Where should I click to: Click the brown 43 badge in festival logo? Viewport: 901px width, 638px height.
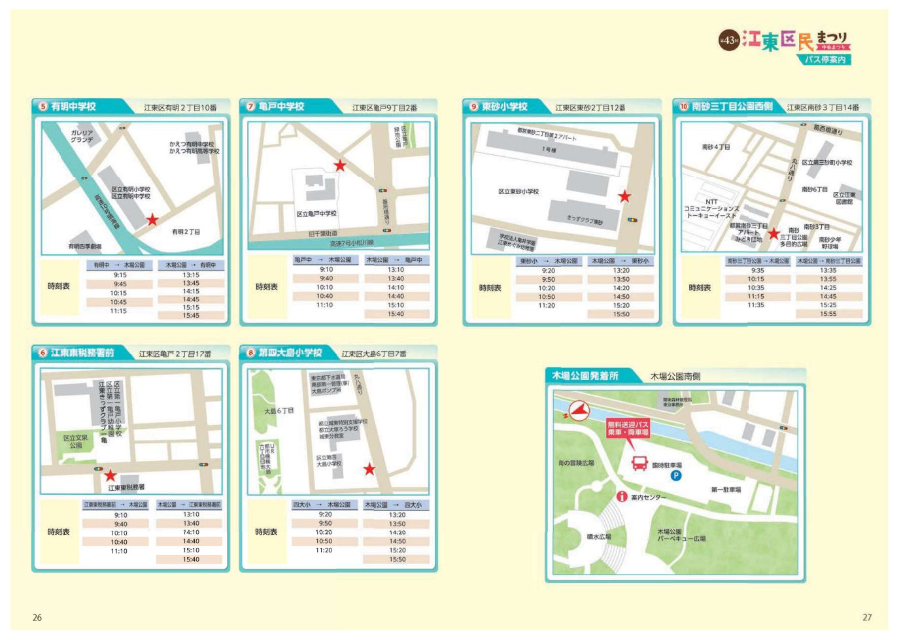pyautogui.click(x=728, y=40)
